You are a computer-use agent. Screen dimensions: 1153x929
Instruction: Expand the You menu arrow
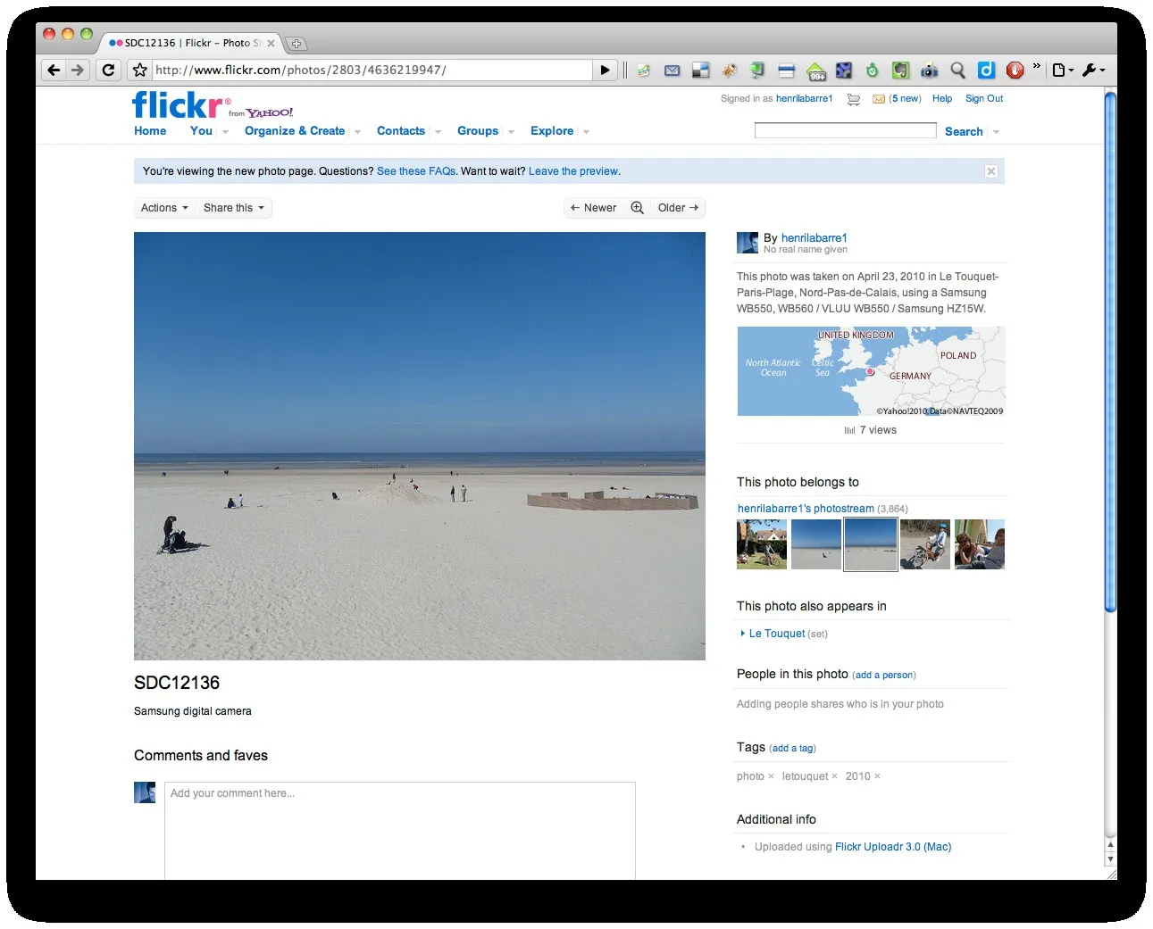coord(225,132)
